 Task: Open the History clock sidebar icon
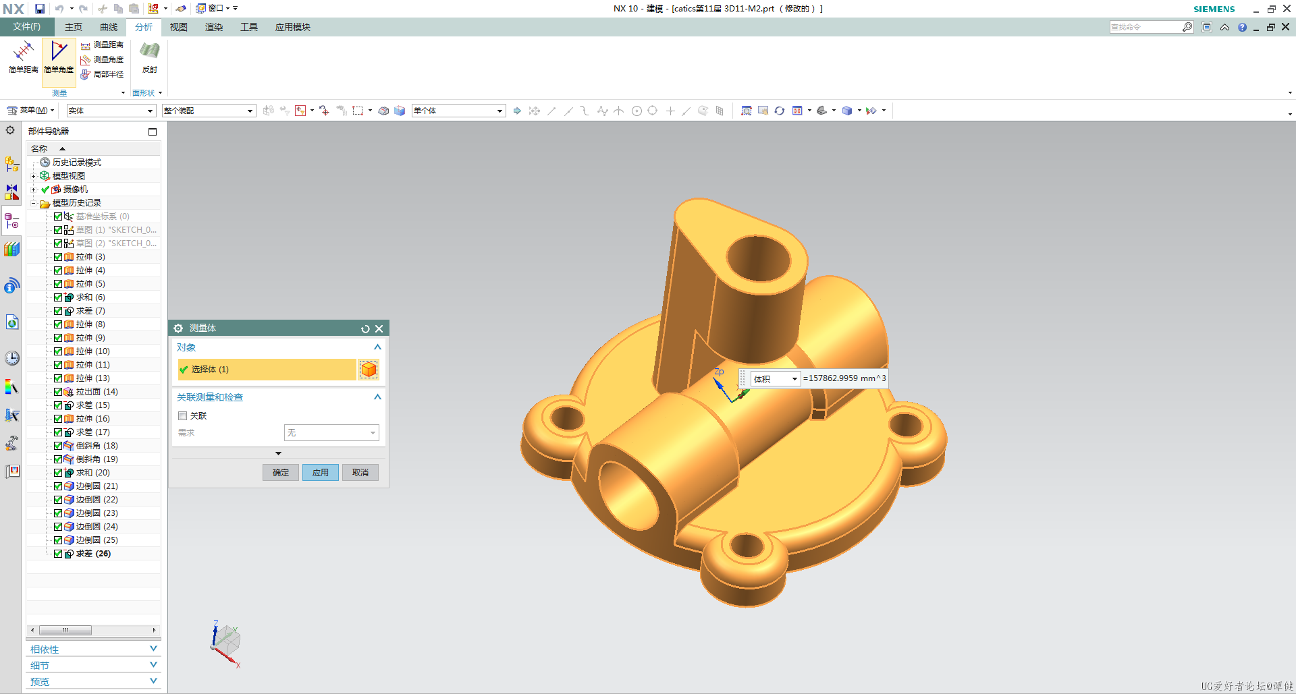pos(12,357)
